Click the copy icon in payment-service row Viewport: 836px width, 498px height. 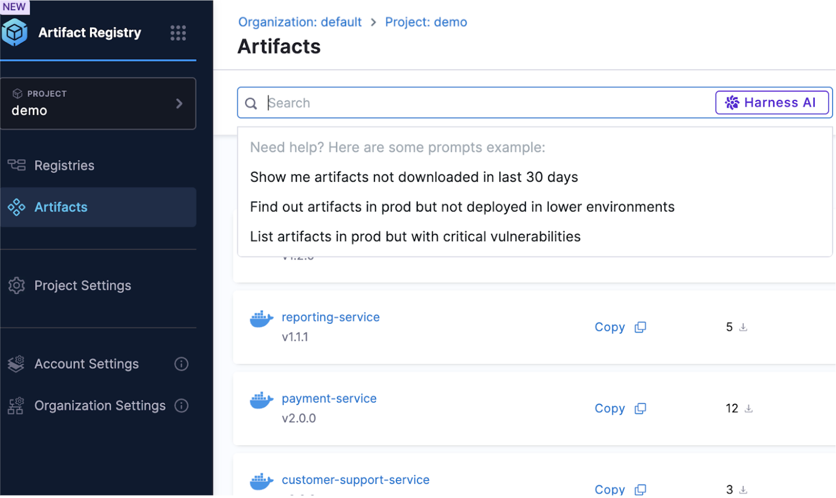640,408
